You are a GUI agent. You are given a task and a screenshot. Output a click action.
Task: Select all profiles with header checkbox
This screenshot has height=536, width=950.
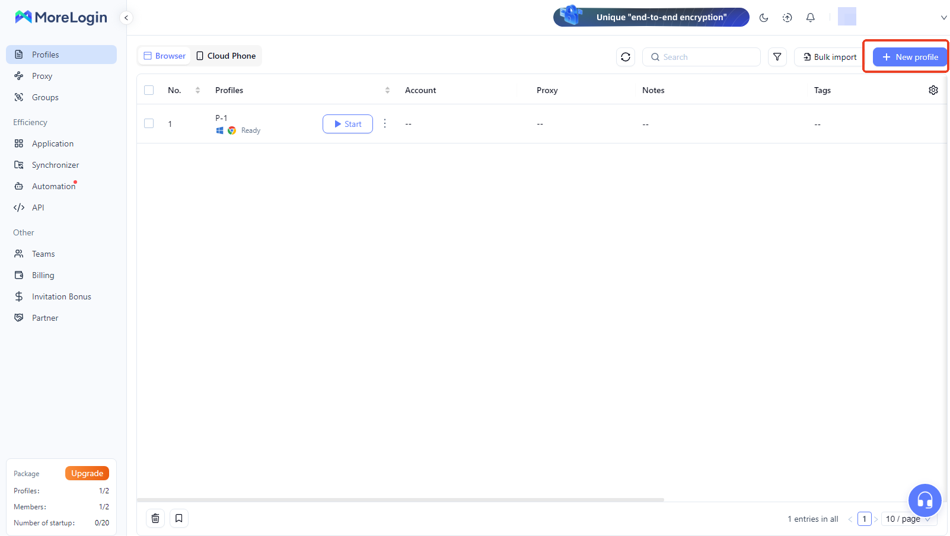[149, 90]
